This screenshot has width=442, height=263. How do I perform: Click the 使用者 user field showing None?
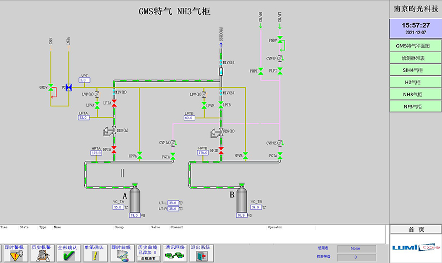357,249
